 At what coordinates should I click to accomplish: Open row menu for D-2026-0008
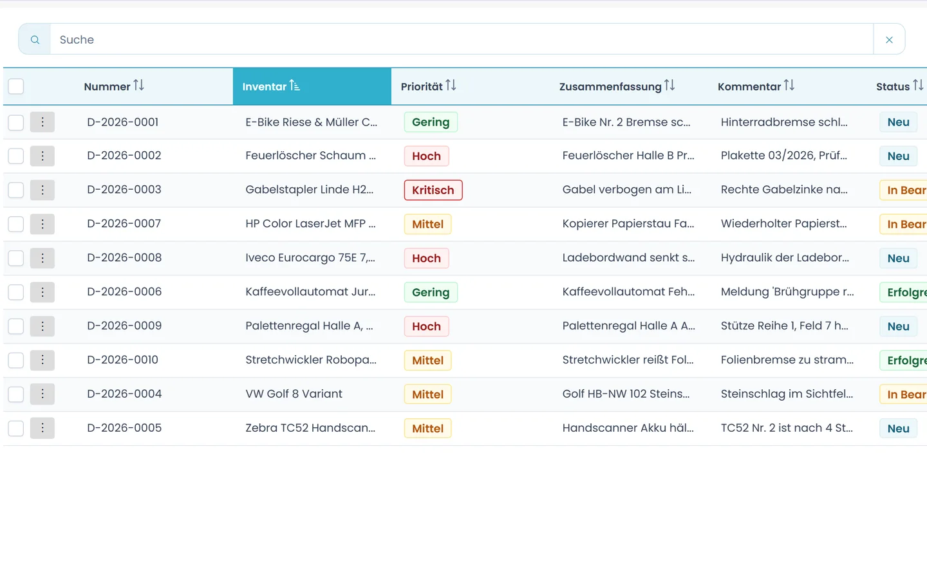tap(42, 258)
